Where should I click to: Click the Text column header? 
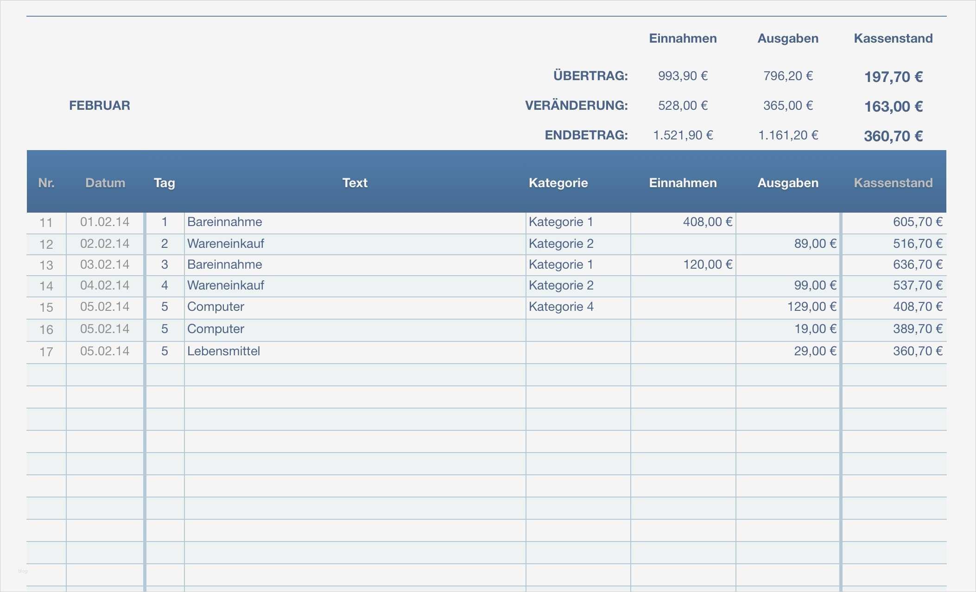pos(355,183)
